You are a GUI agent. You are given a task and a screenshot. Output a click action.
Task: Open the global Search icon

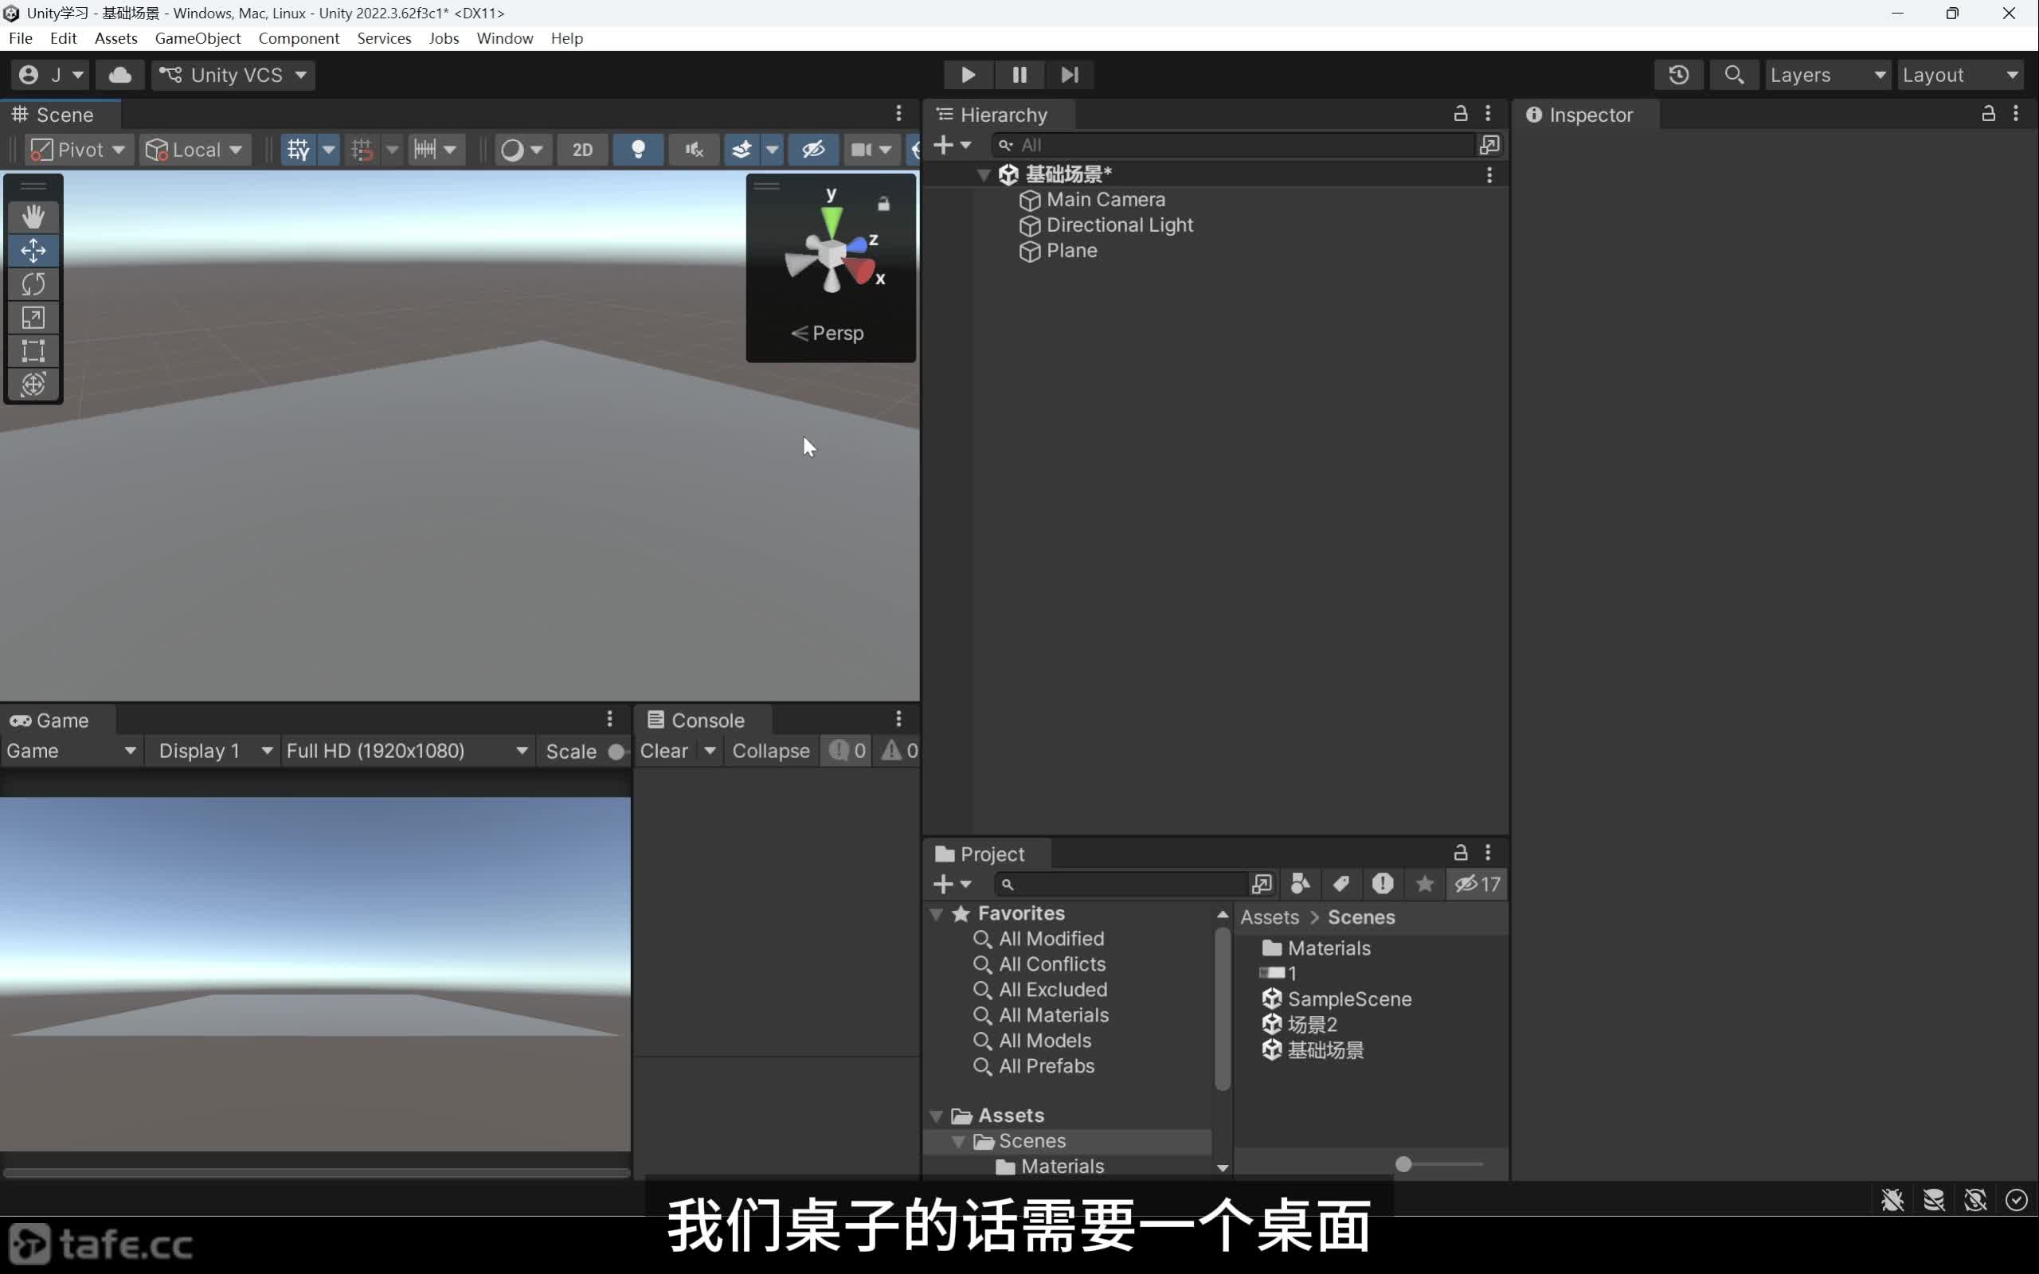click(1733, 75)
